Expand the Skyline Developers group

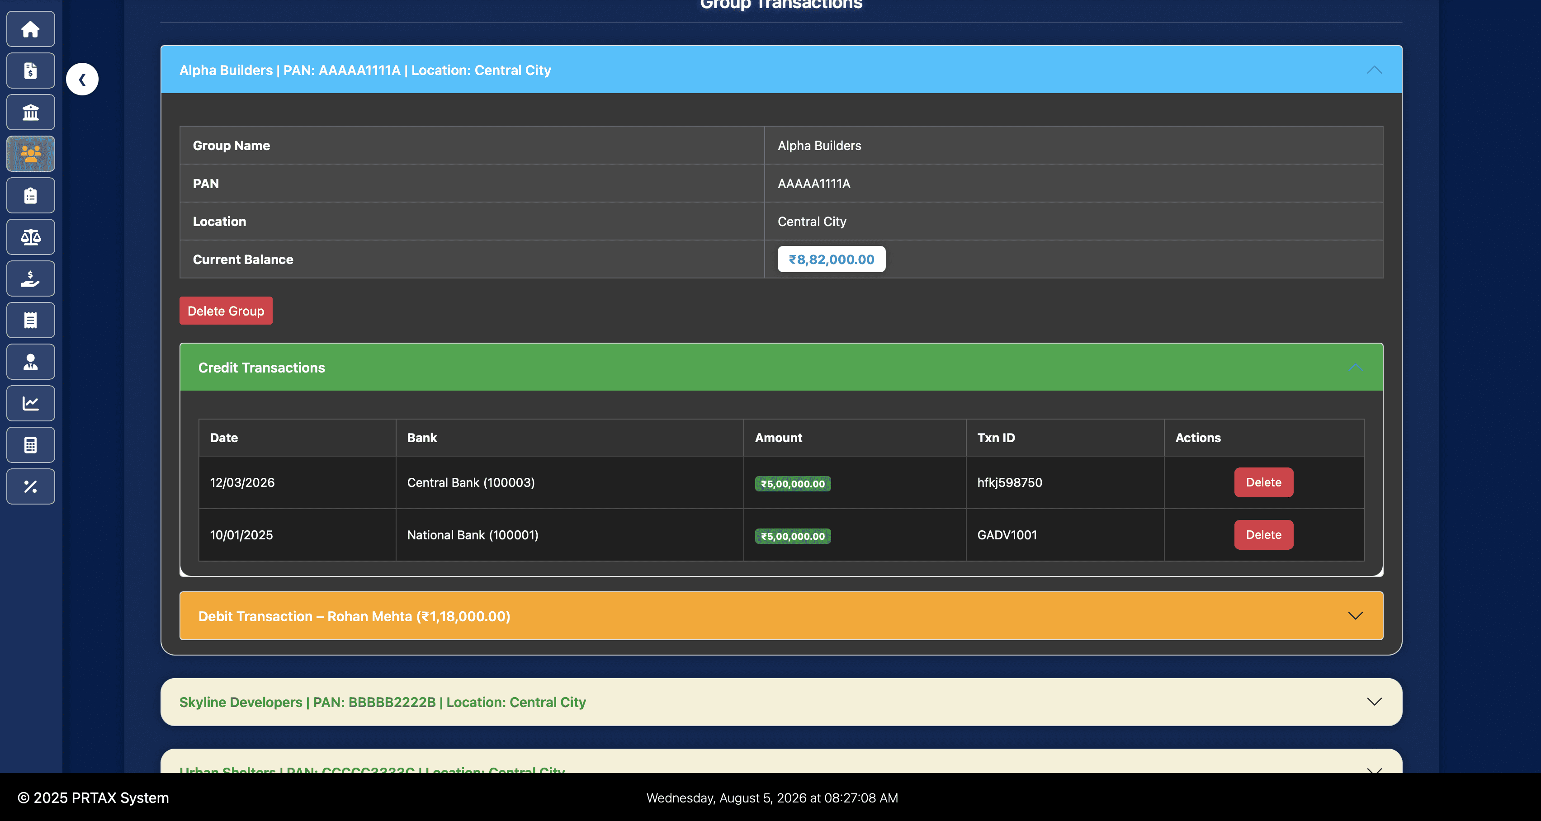[x=781, y=702]
